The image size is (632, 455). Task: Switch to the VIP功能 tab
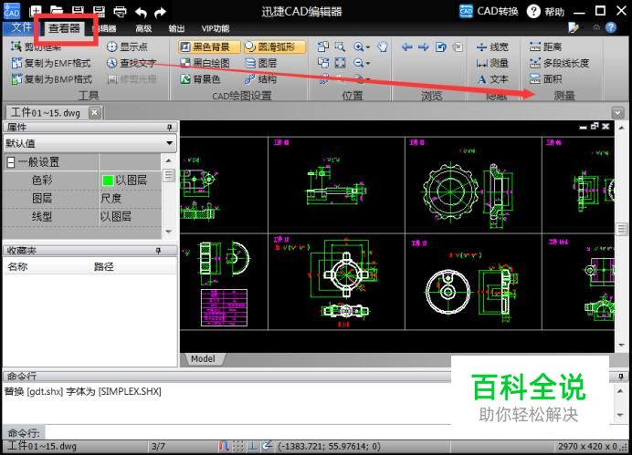click(216, 28)
